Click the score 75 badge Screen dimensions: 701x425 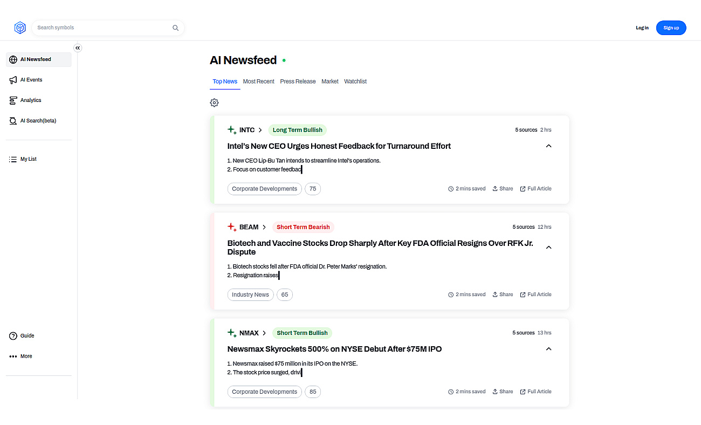click(x=313, y=189)
